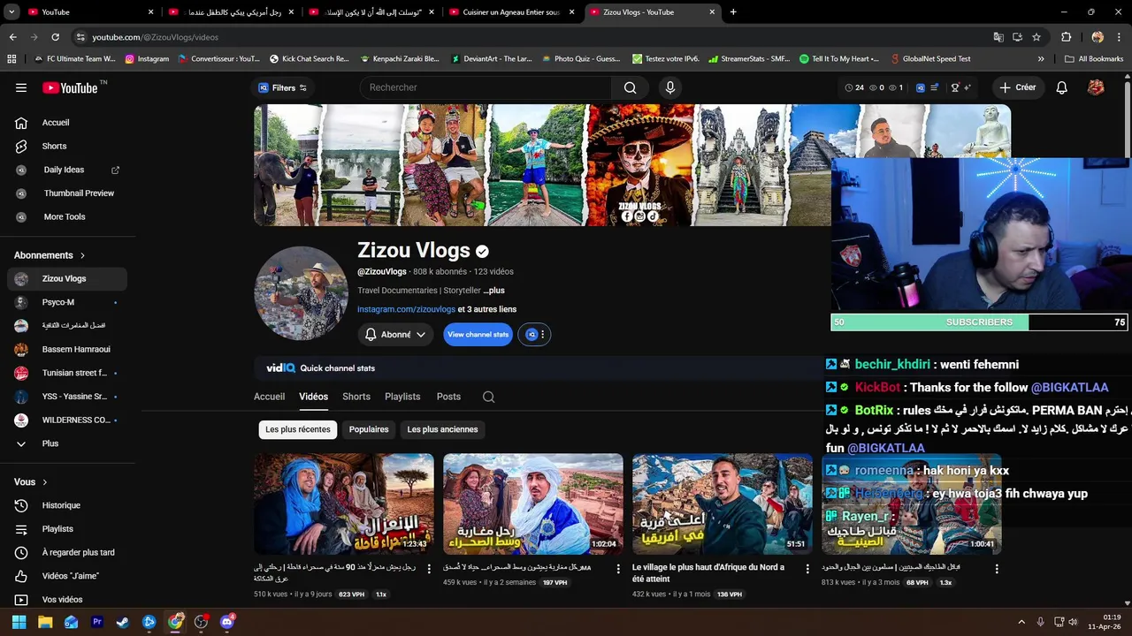Click the address bar URL youtube.com/@ZizouVlogs/videos

tap(155, 37)
